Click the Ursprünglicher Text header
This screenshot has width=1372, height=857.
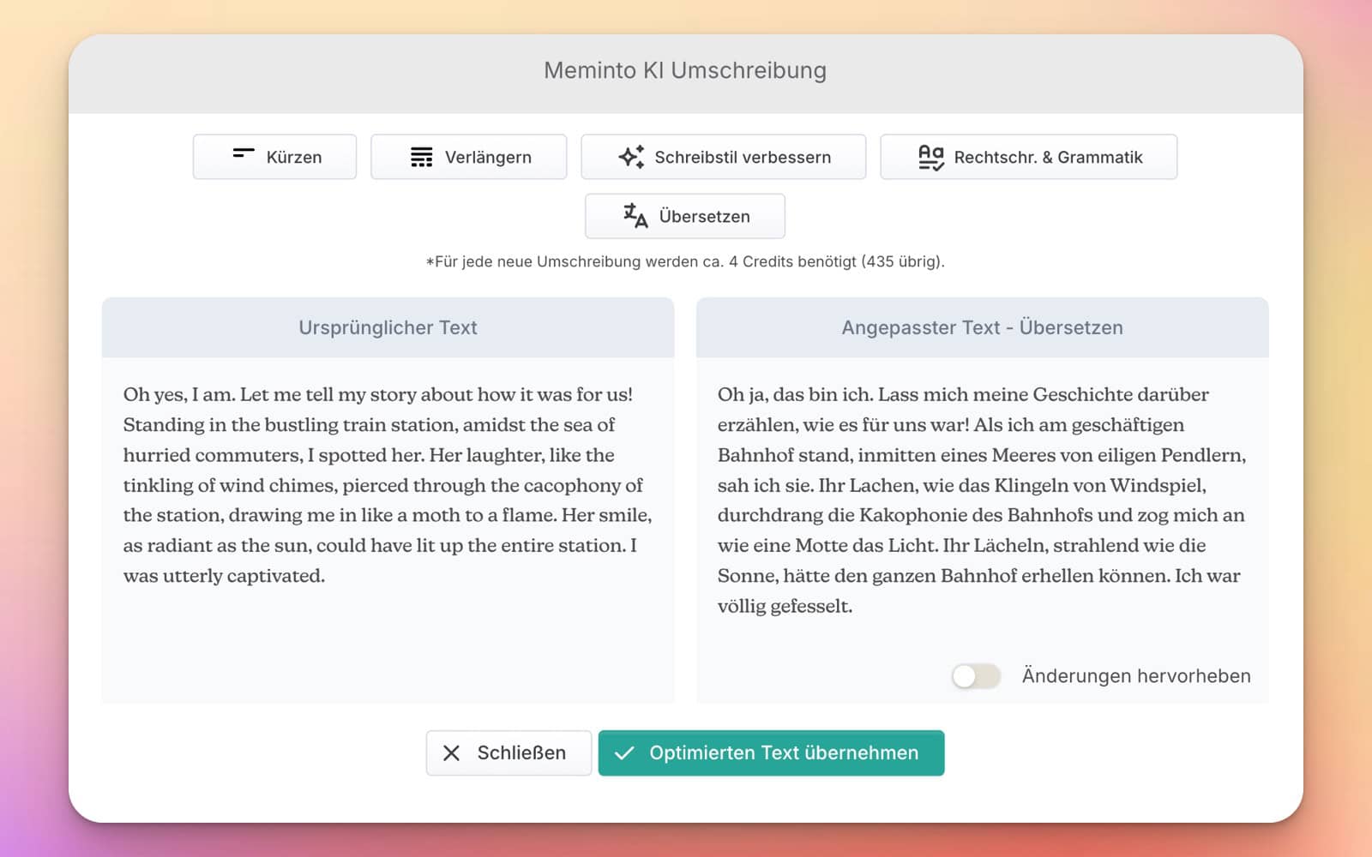(x=388, y=327)
